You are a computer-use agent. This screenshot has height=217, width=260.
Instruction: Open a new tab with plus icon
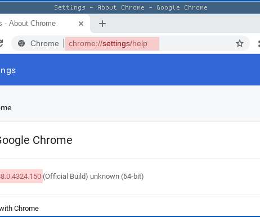102,24
